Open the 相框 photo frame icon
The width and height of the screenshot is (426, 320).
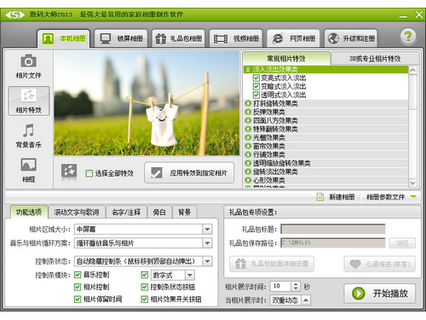[x=28, y=165]
